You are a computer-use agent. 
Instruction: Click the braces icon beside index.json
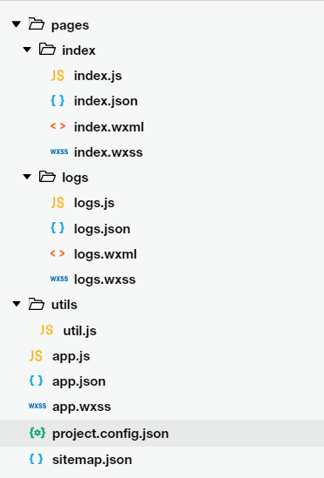[x=57, y=101]
